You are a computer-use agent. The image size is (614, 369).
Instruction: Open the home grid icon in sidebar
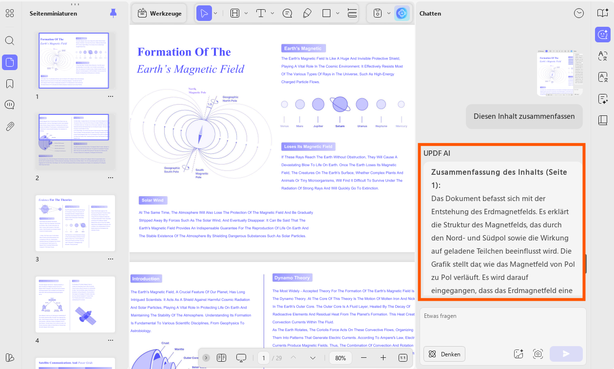[10, 13]
